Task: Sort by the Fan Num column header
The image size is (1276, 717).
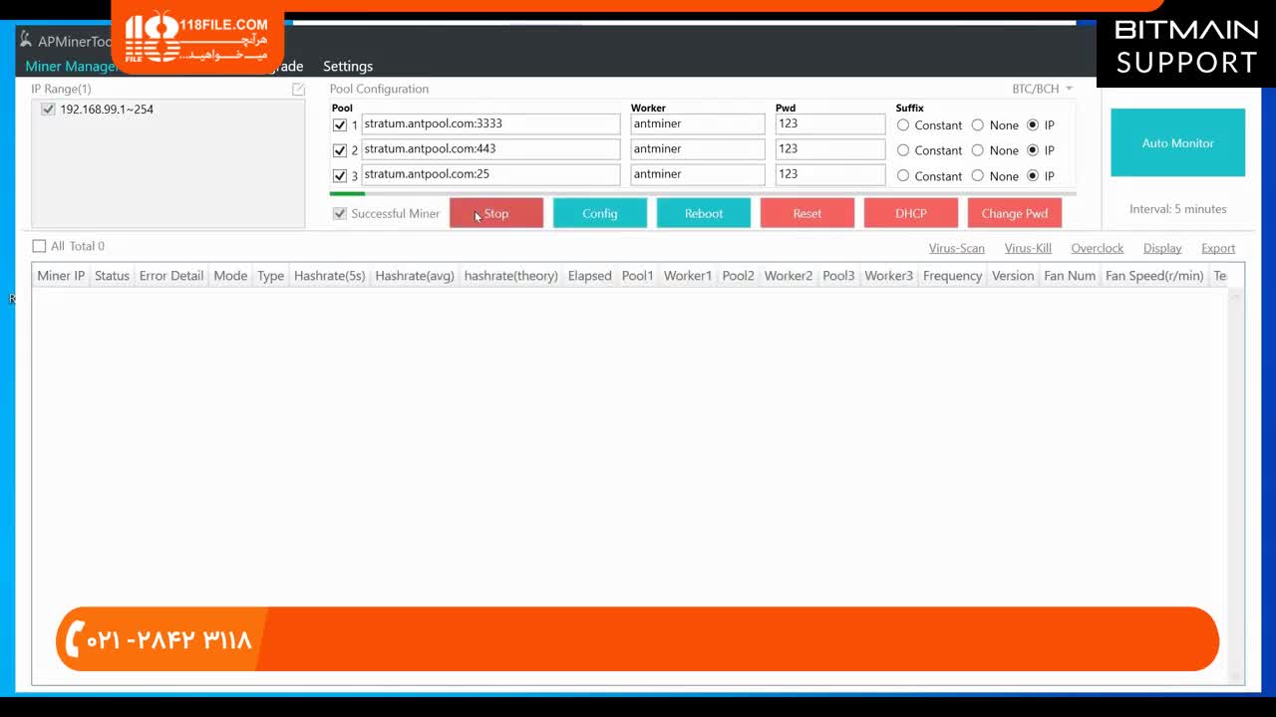Action: pos(1070,276)
